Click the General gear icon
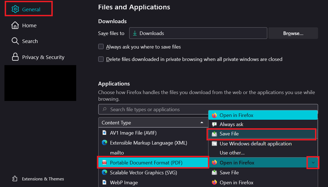Viewport: 328px width, 187px height. click(x=15, y=9)
